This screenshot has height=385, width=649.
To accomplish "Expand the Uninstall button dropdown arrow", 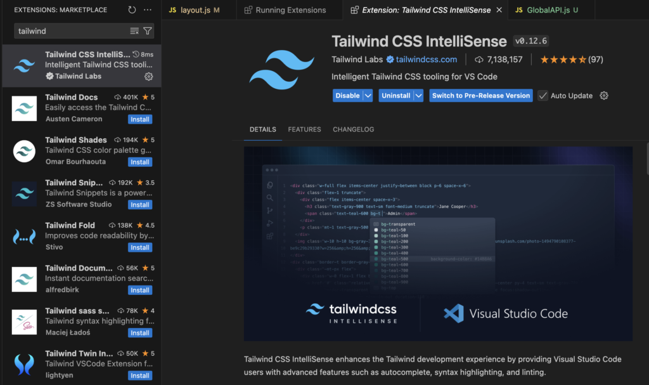I will point(418,96).
